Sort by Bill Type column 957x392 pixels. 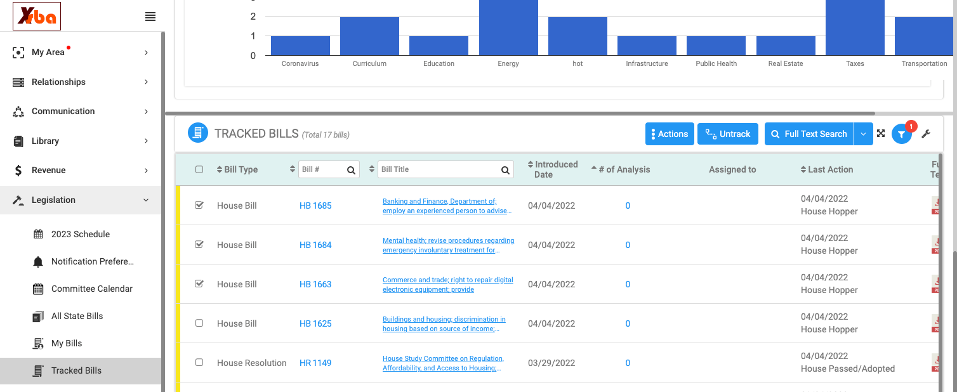pyautogui.click(x=237, y=169)
